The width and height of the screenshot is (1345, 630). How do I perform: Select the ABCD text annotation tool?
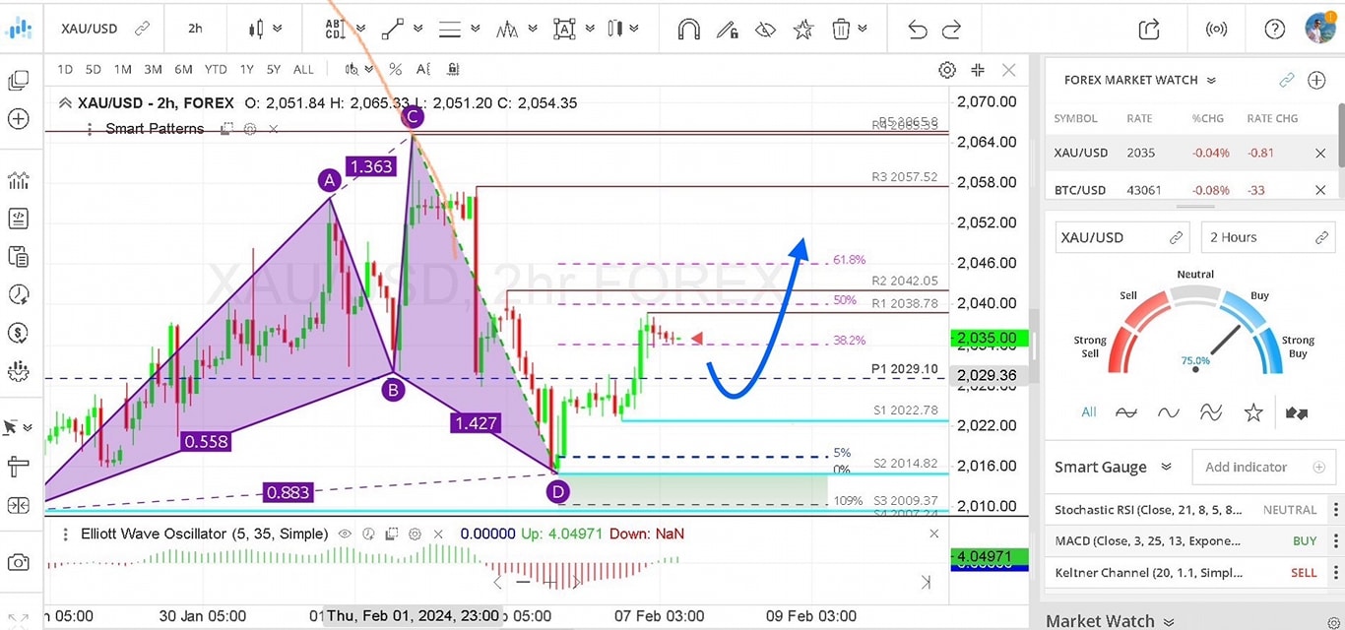[x=335, y=29]
